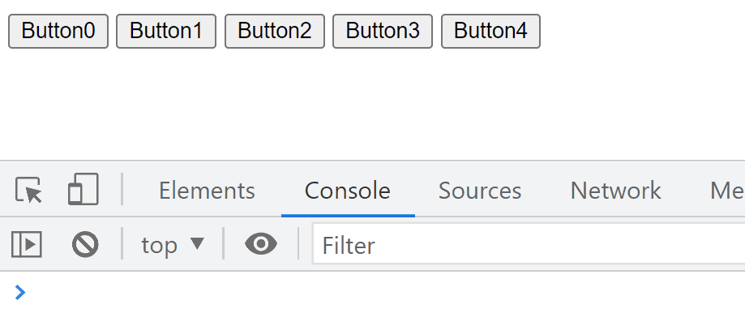Image resolution: width=745 pixels, height=322 pixels.
Task: Show the console sidebar panel icon
Action: click(x=27, y=244)
